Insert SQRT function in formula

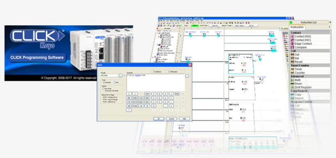(x=141, y=102)
